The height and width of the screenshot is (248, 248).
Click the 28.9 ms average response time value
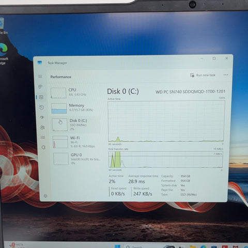(x=136, y=181)
